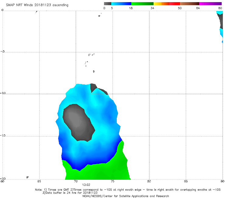Viewport: 225px width, 198px height.
Task: Click the small island near 63E, 20S
Action: coord(27,177)
